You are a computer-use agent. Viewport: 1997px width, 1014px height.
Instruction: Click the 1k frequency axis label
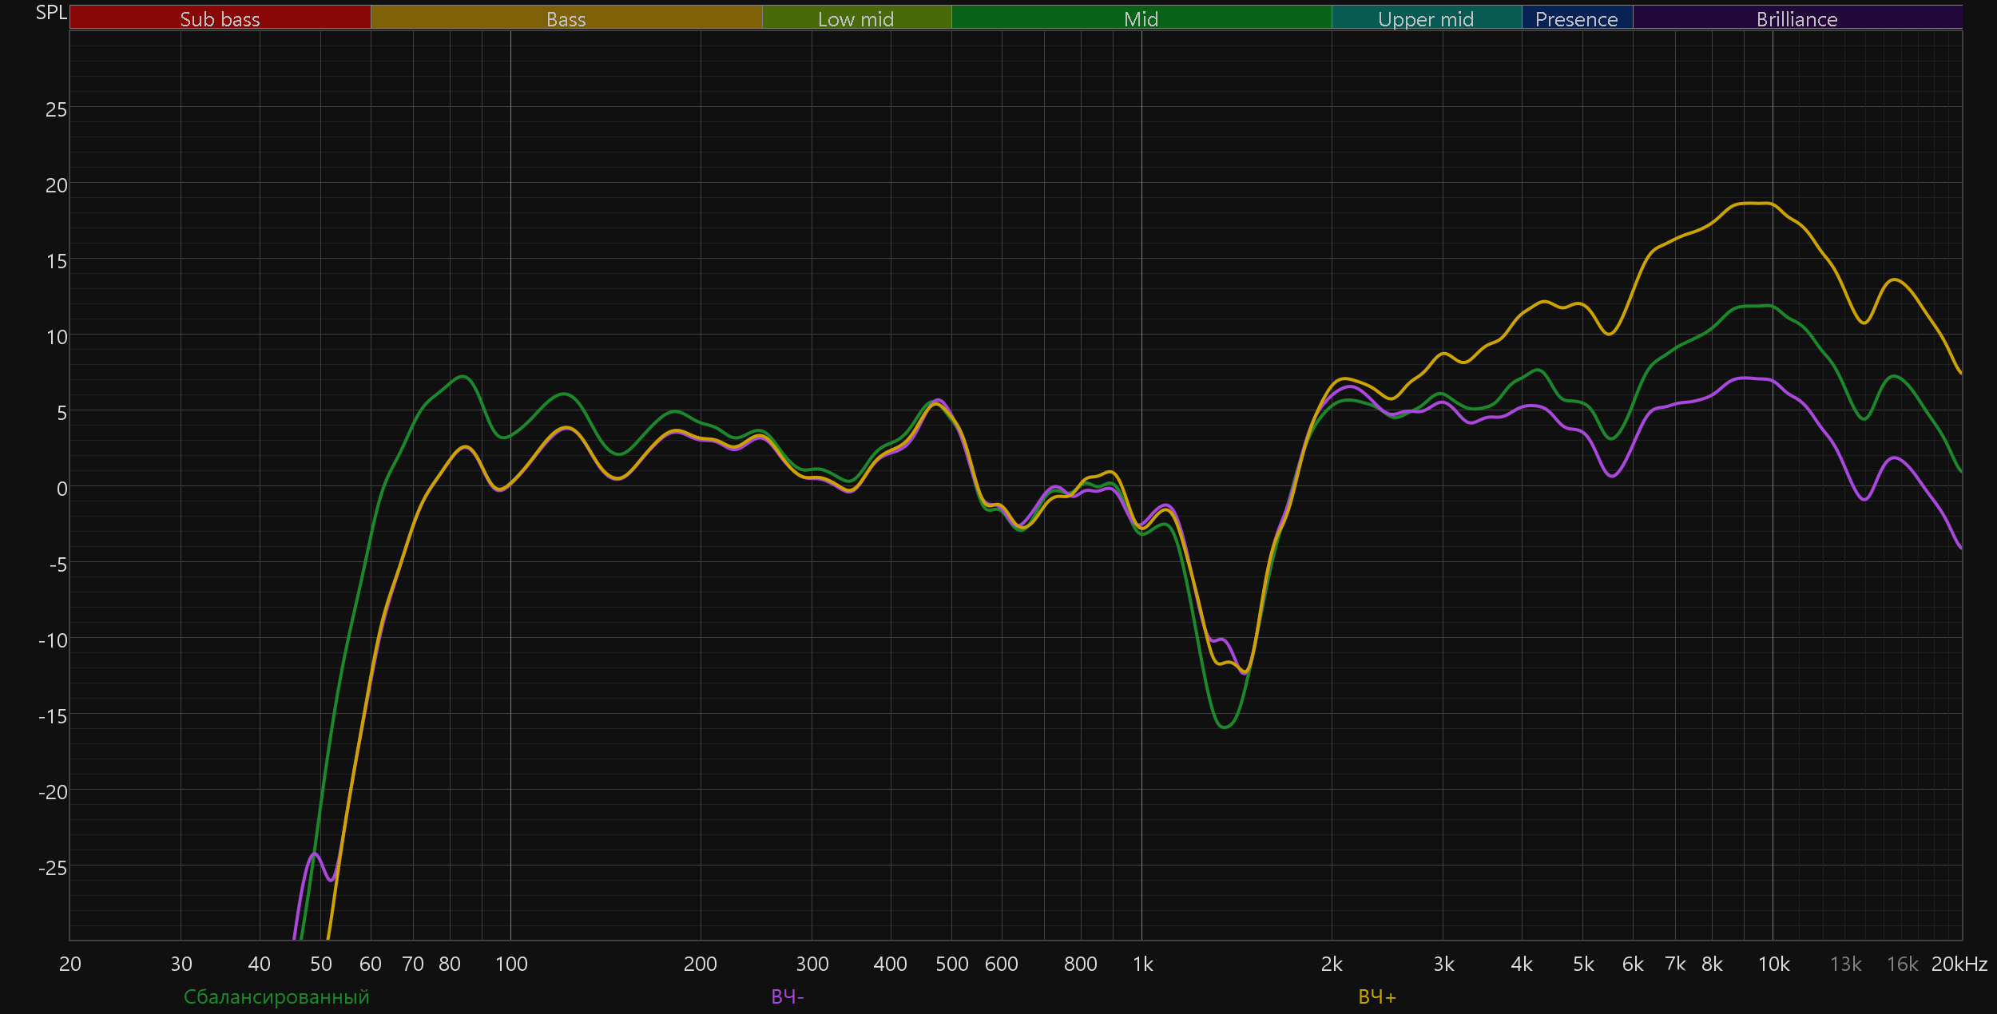click(1142, 964)
